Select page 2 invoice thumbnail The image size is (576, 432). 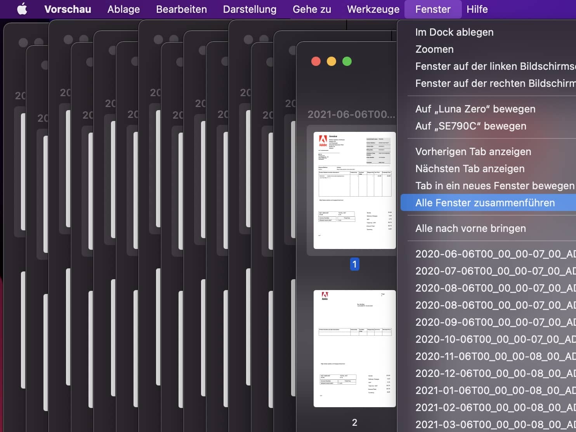coord(354,349)
